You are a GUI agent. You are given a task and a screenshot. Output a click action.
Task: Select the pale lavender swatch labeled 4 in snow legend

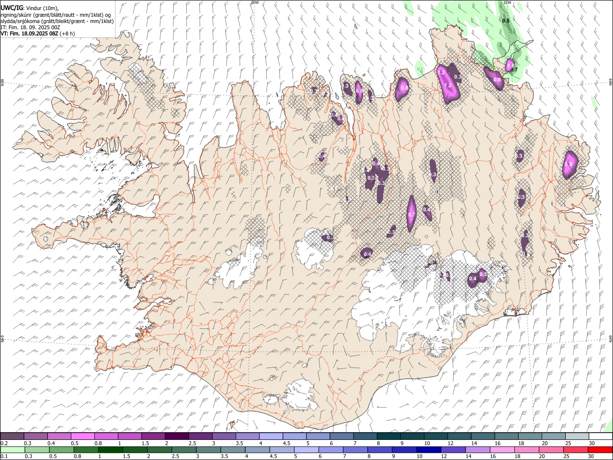271,436
